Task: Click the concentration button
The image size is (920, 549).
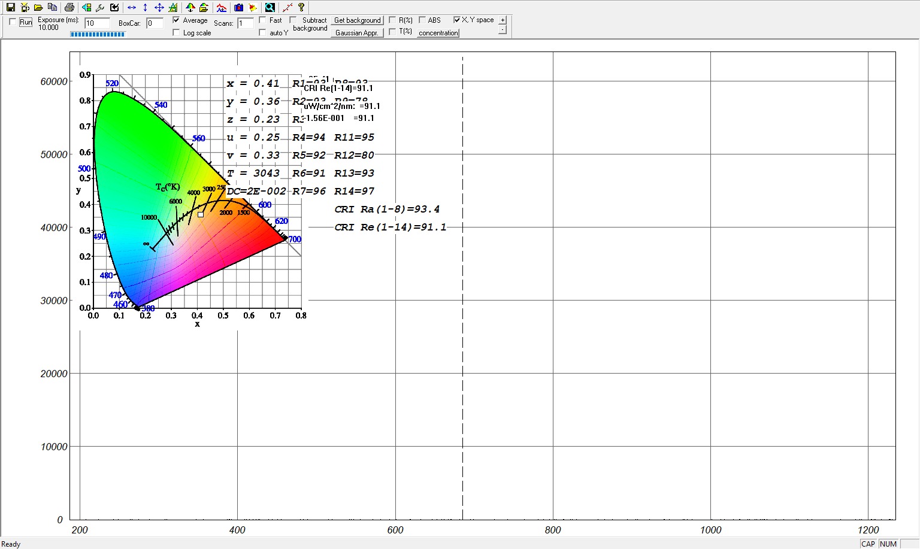Action: (x=438, y=33)
